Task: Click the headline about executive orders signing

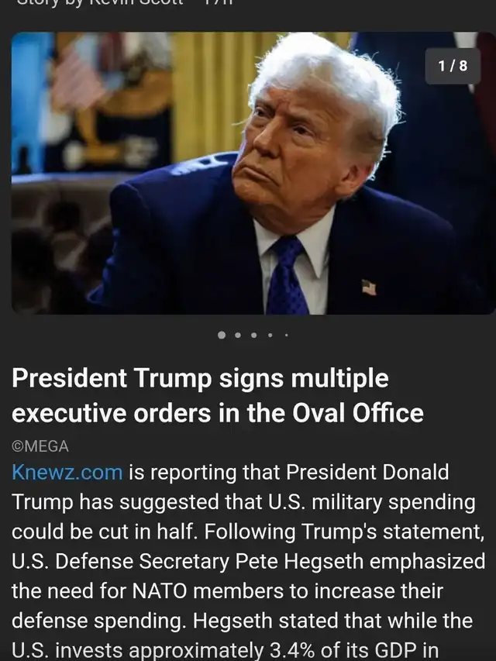Action: 218,395
